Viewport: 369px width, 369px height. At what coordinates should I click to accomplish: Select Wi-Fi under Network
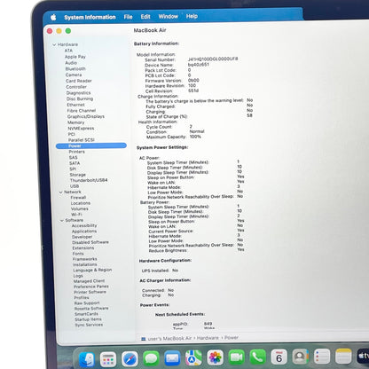click(76, 215)
